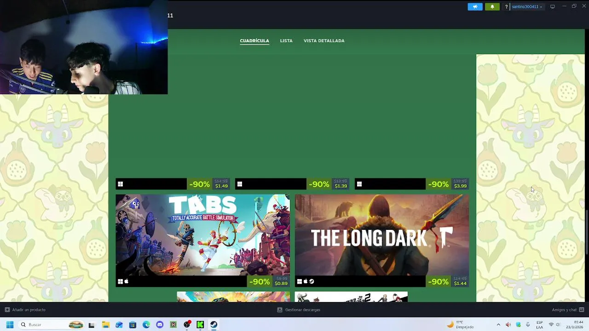The width and height of the screenshot is (589, 331).
Task: Open the green notifications bell
Action: [492, 6]
